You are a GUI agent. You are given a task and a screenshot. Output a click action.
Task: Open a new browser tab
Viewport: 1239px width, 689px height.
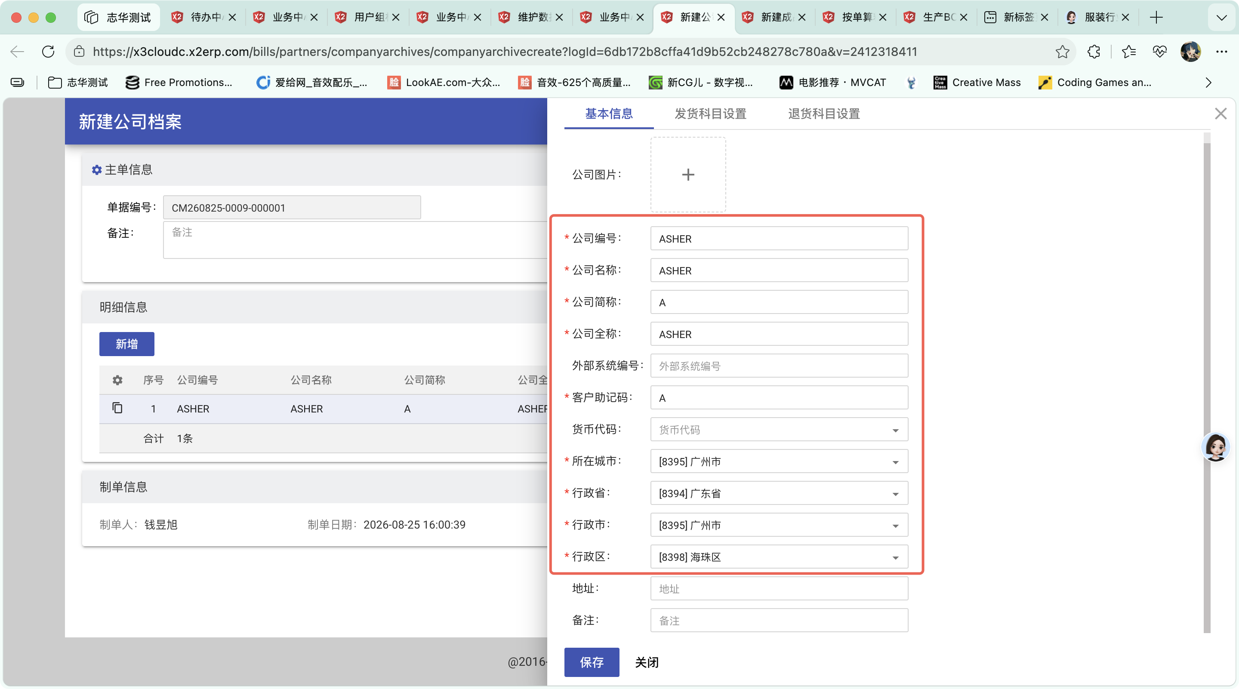pyautogui.click(x=1156, y=17)
